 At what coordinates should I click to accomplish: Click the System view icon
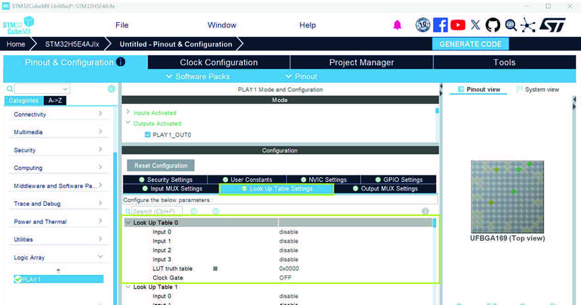pyautogui.click(x=520, y=89)
